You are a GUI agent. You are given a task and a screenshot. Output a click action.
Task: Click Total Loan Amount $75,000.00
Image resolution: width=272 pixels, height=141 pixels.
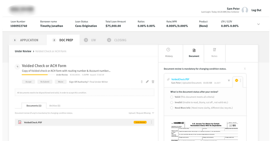(x=113, y=26)
